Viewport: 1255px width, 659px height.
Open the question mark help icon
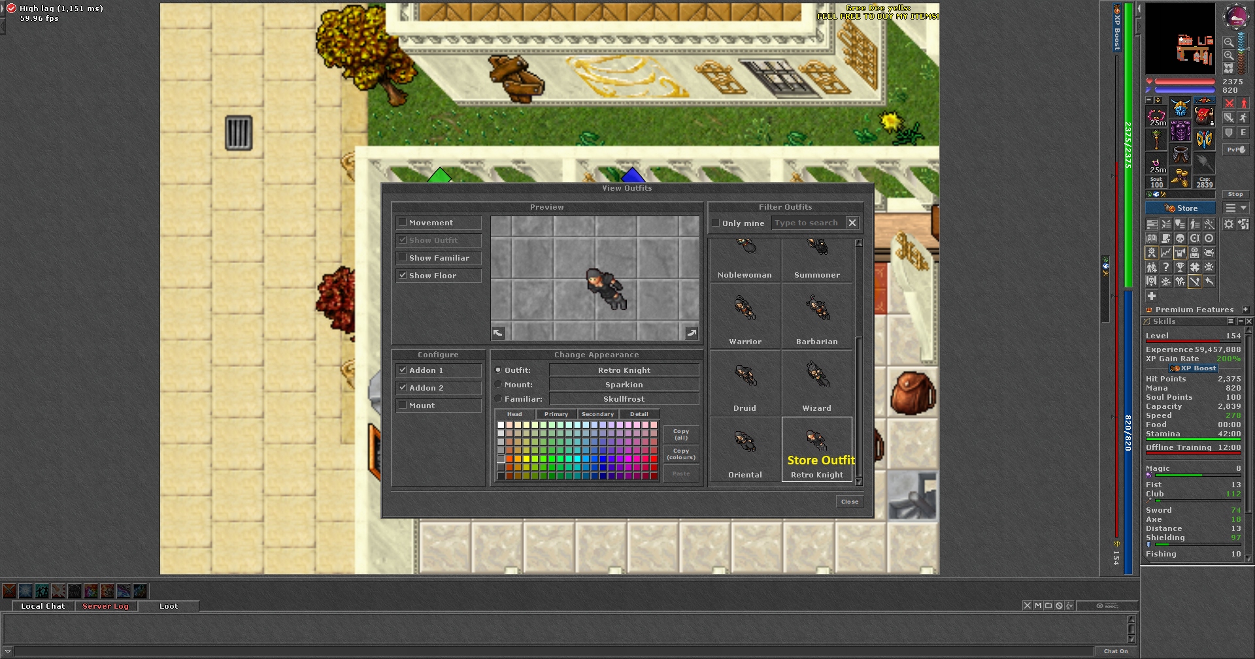pos(1165,267)
